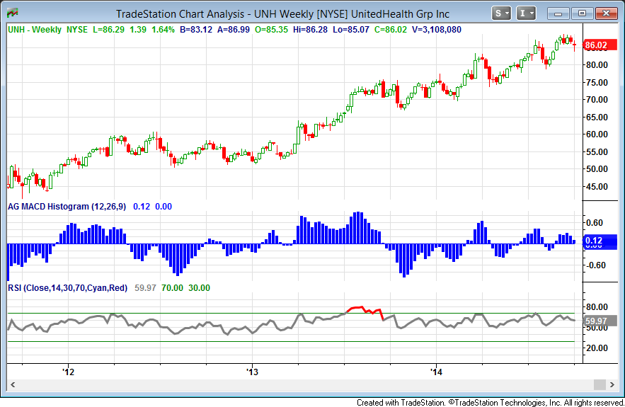Screen dimensions: 625x407
Task: Open the I interval-link dropdown button
Action: click(x=526, y=13)
